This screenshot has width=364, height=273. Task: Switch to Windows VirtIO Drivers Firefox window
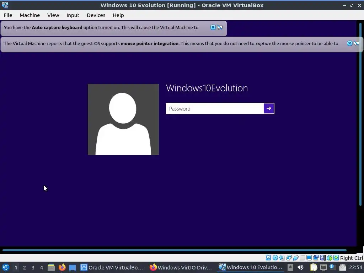click(x=181, y=267)
